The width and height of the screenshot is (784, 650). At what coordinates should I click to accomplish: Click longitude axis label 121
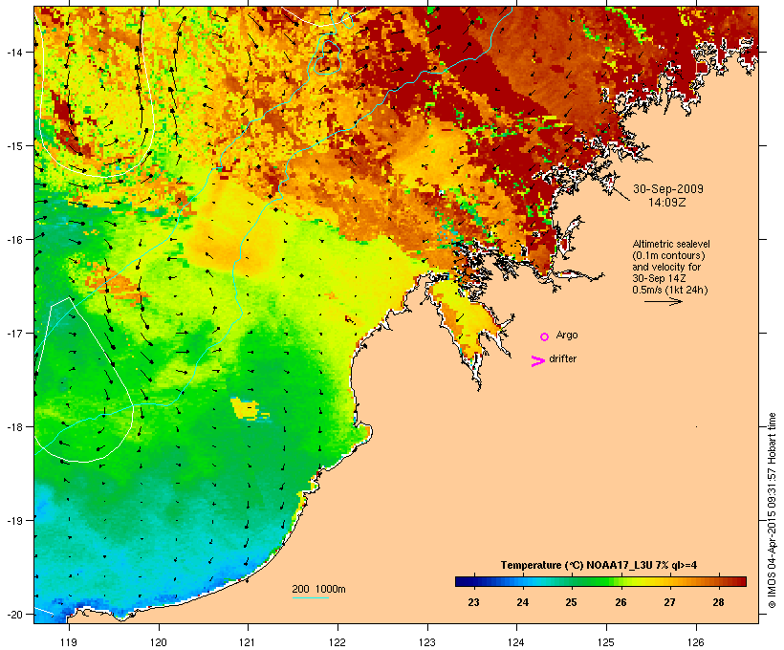(x=248, y=642)
